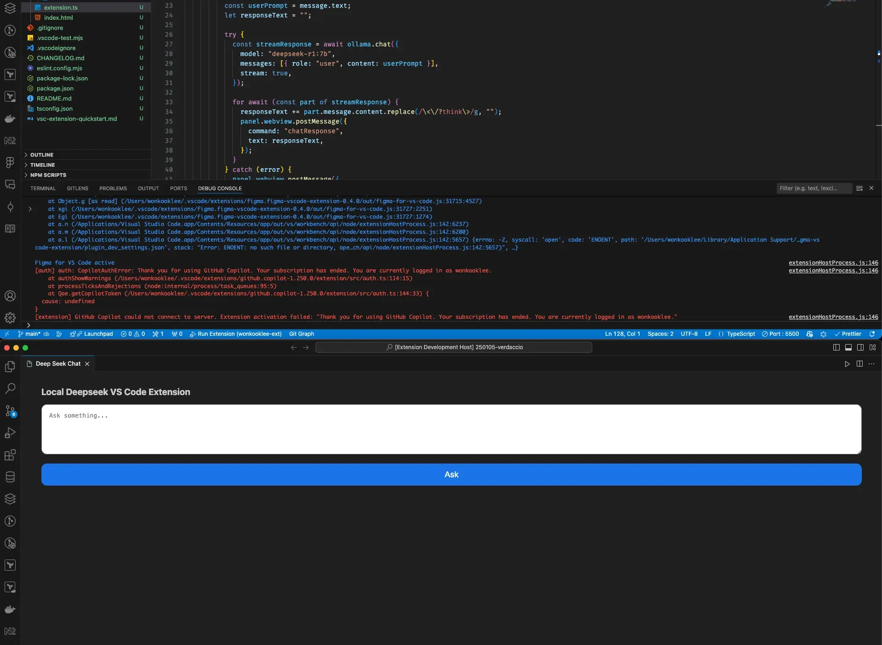Open database icon in Extension Host activity bar
Screen dimensions: 882x645
[x=10, y=477]
